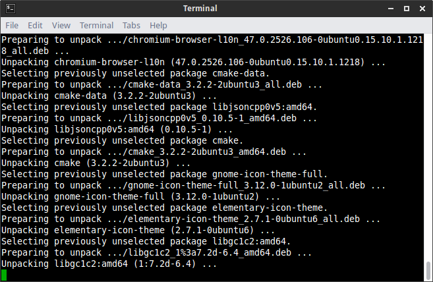Open the Terminal menu
The height and width of the screenshot is (282, 433).
pos(96,25)
